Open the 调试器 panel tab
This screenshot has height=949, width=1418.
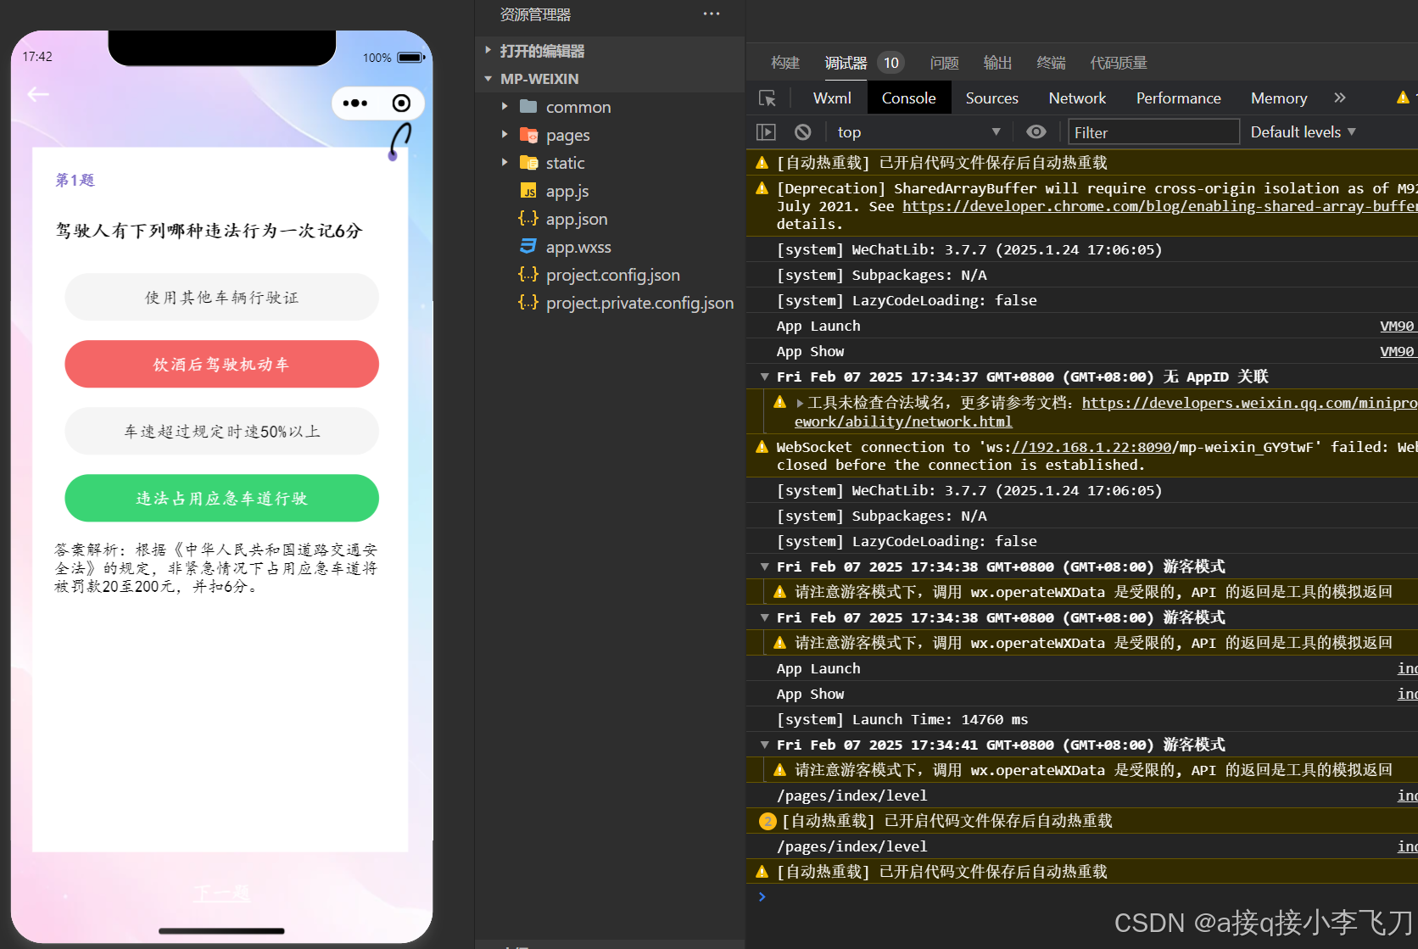846,63
